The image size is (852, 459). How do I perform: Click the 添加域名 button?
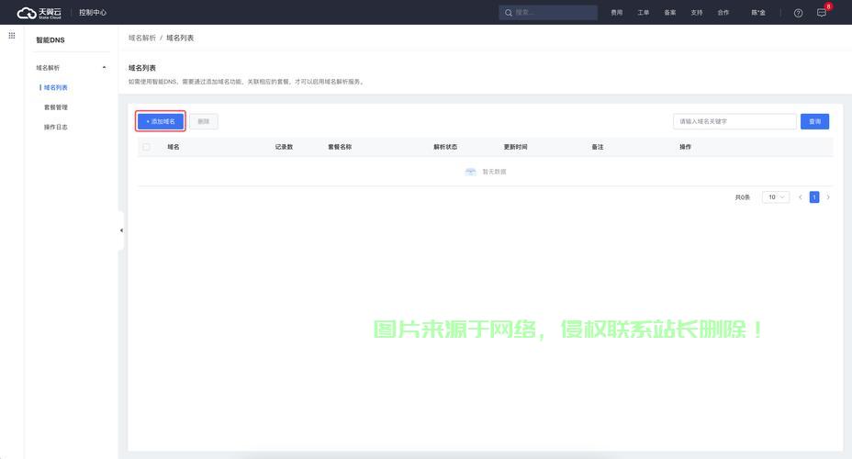(x=161, y=121)
